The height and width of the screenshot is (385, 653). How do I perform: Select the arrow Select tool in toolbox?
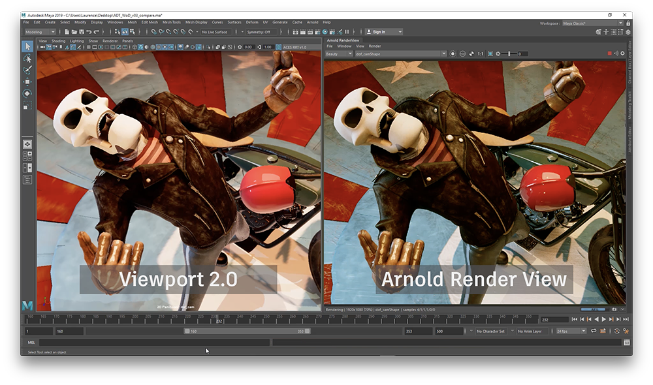27,46
